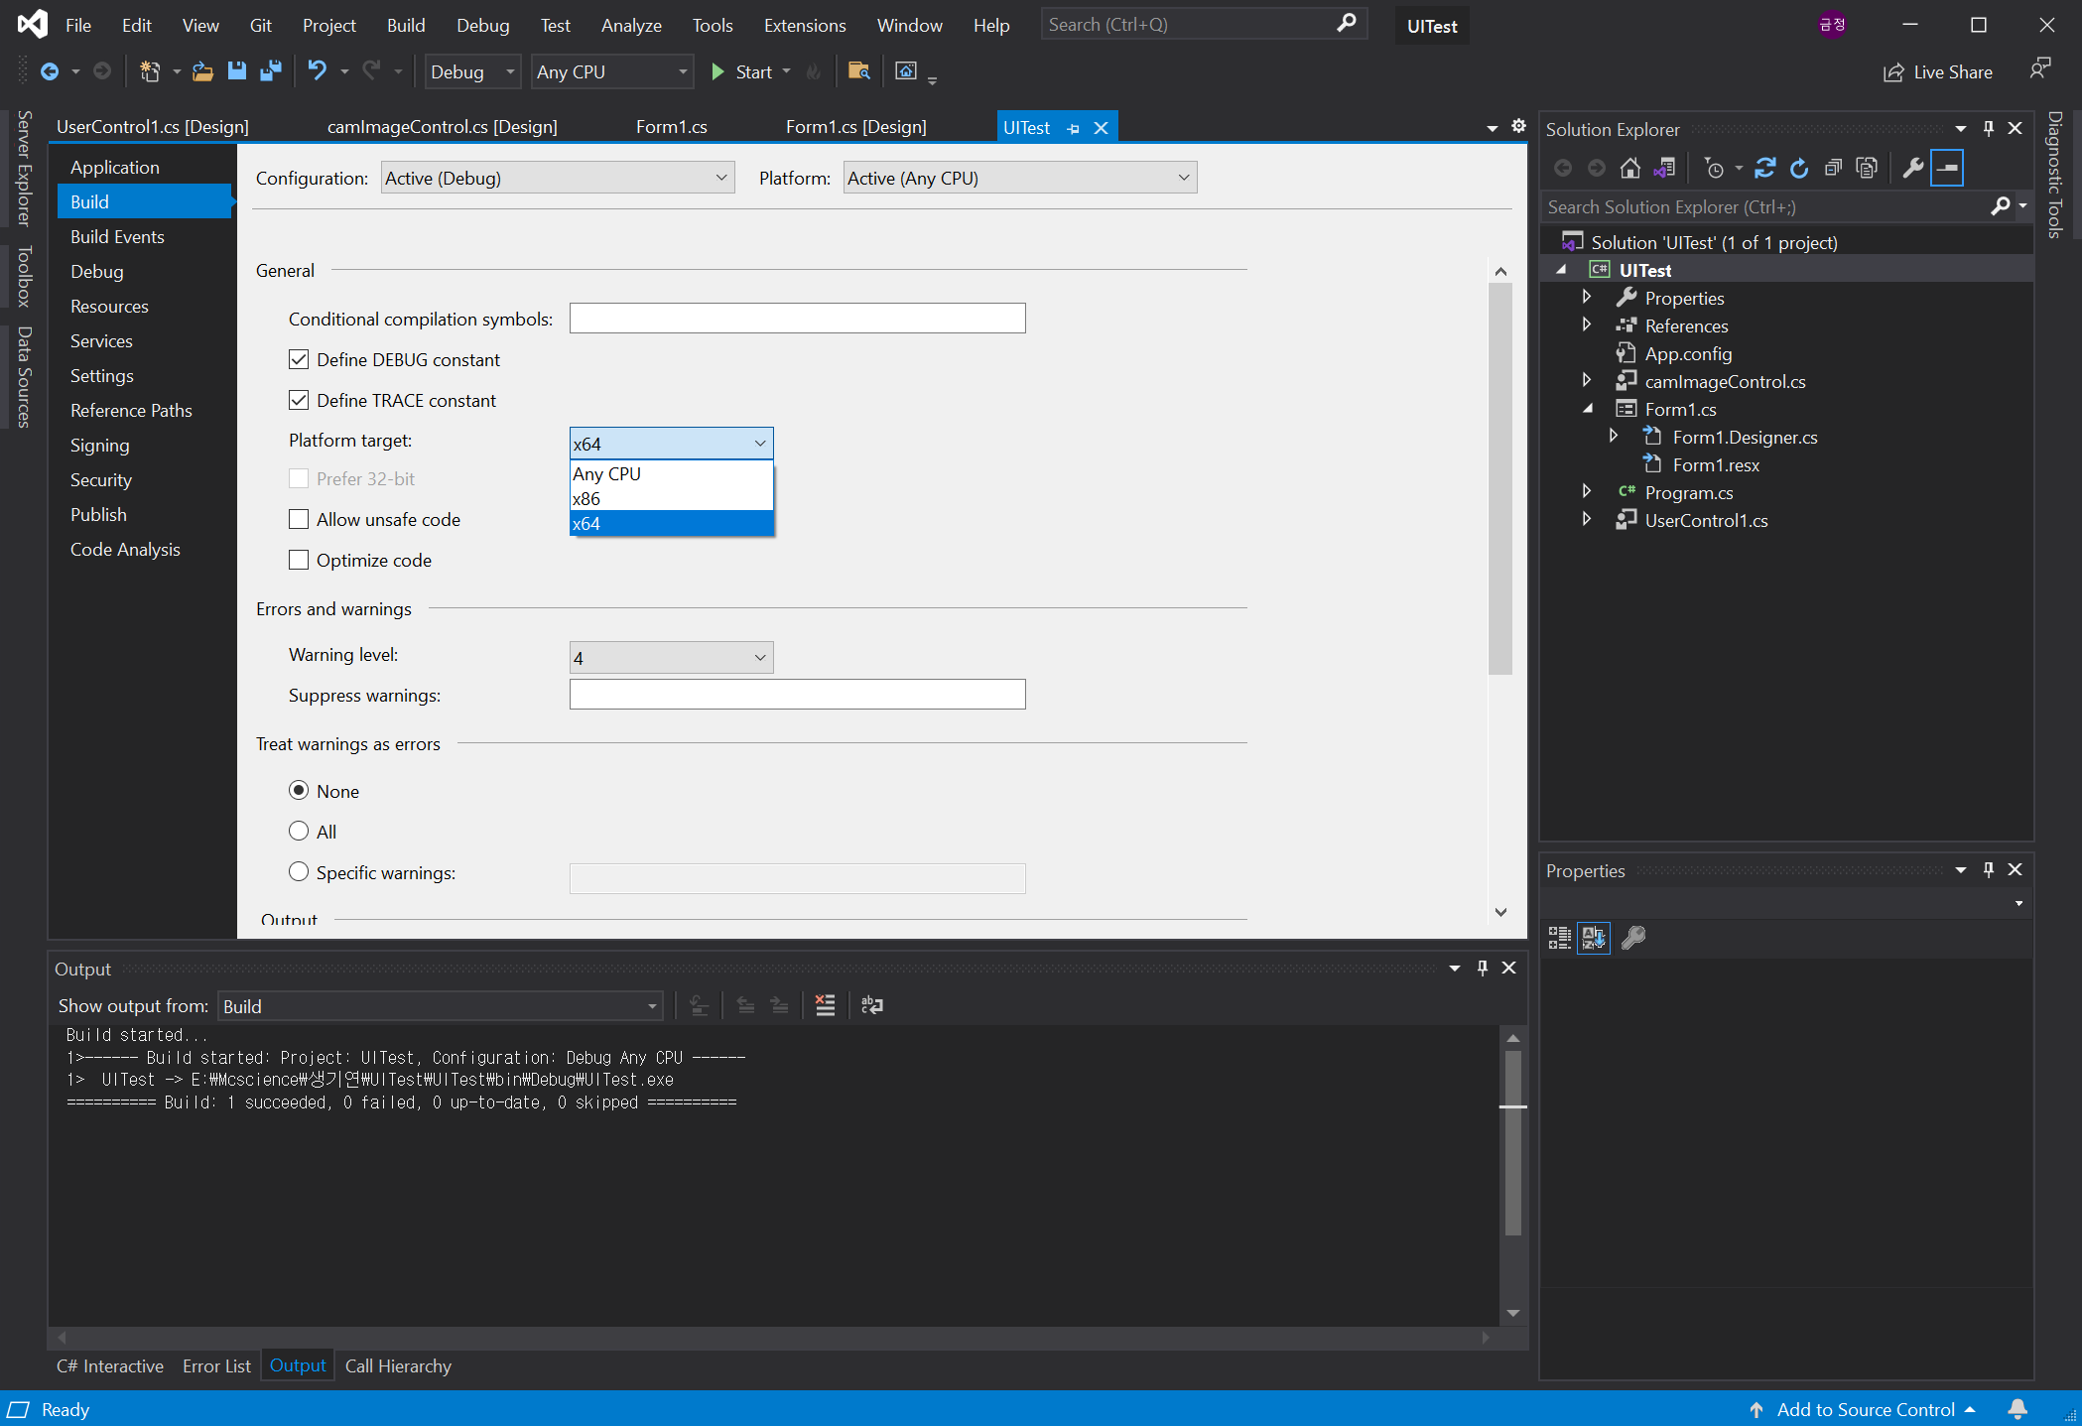Open the Extensions menu
The width and height of the screenshot is (2082, 1426).
click(x=804, y=26)
